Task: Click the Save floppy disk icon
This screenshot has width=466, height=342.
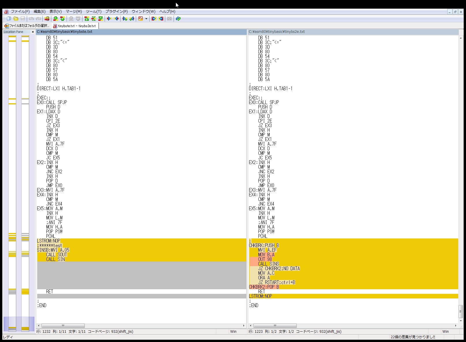Action: click(23, 19)
